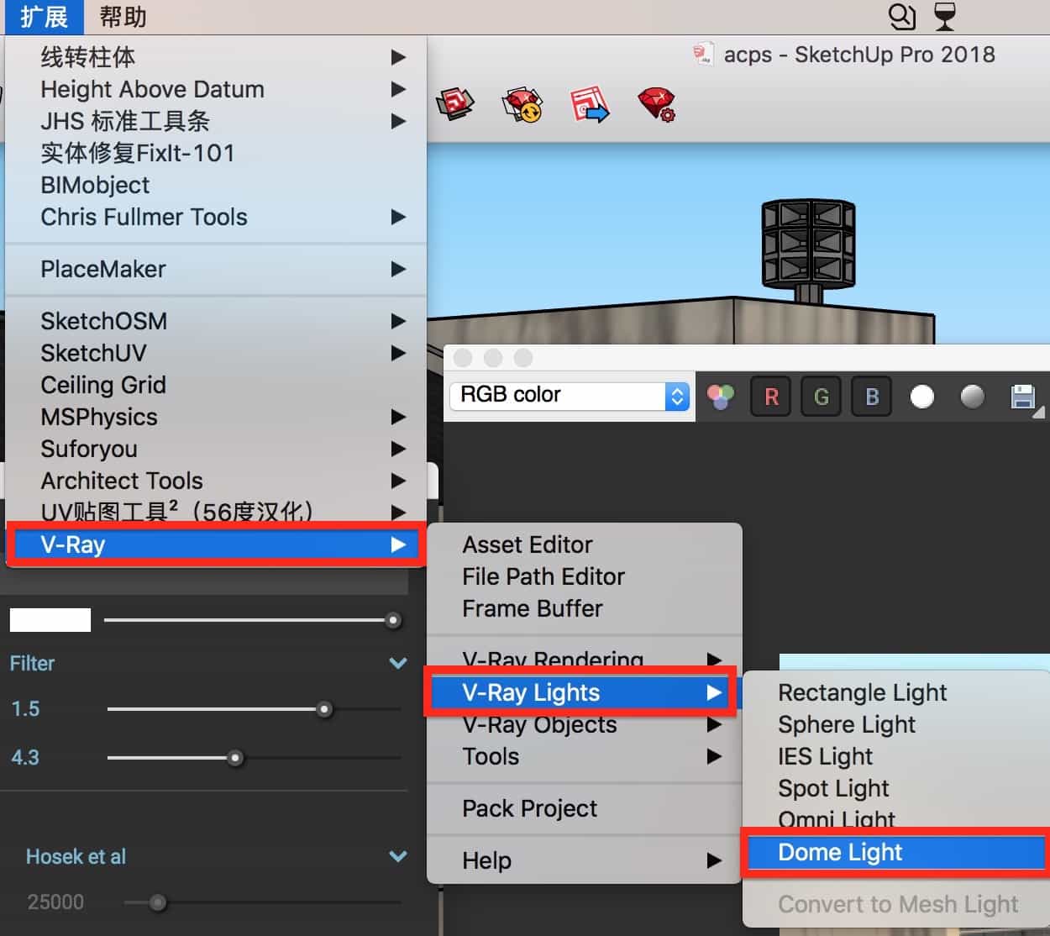Viewport: 1050px width, 936px height.
Task: Open JHS 标准工具条 submenu
Action: tap(216, 121)
